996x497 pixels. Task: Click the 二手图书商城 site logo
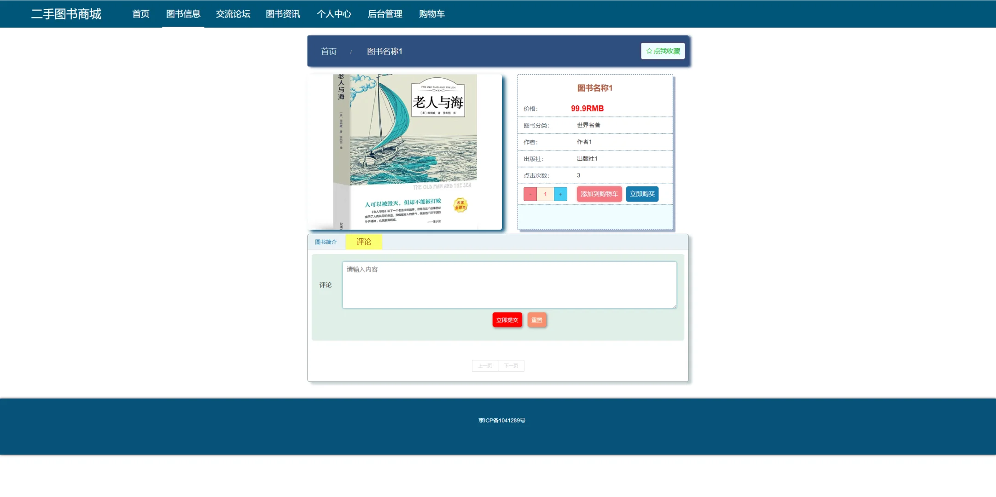[x=66, y=14]
